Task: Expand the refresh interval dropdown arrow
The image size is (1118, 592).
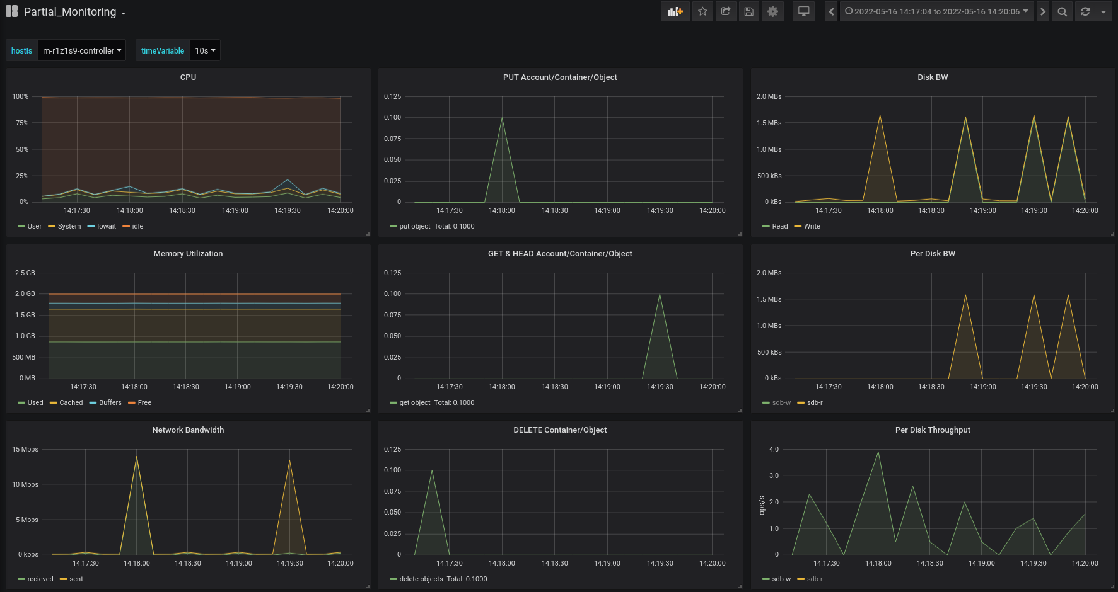Action: coord(1103,11)
